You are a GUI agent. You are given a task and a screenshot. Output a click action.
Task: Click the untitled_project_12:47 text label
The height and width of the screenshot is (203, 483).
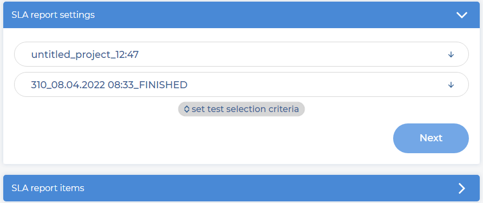coord(85,55)
